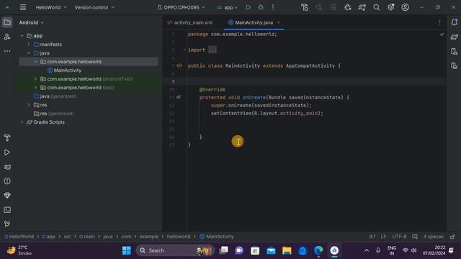The image size is (461, 259).
Task: Expand com.example.helloworld (test) package
Action: (36, 88)
